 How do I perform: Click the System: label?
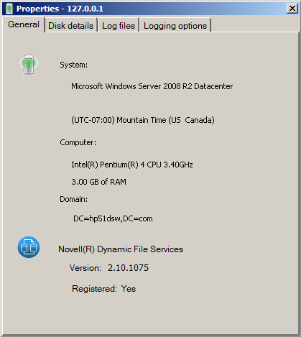click(74, 65)
